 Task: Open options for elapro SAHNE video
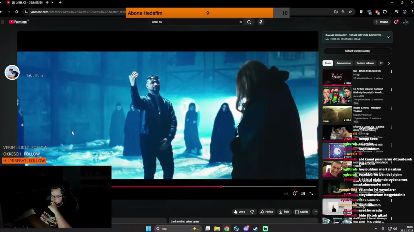coord(391,108)
